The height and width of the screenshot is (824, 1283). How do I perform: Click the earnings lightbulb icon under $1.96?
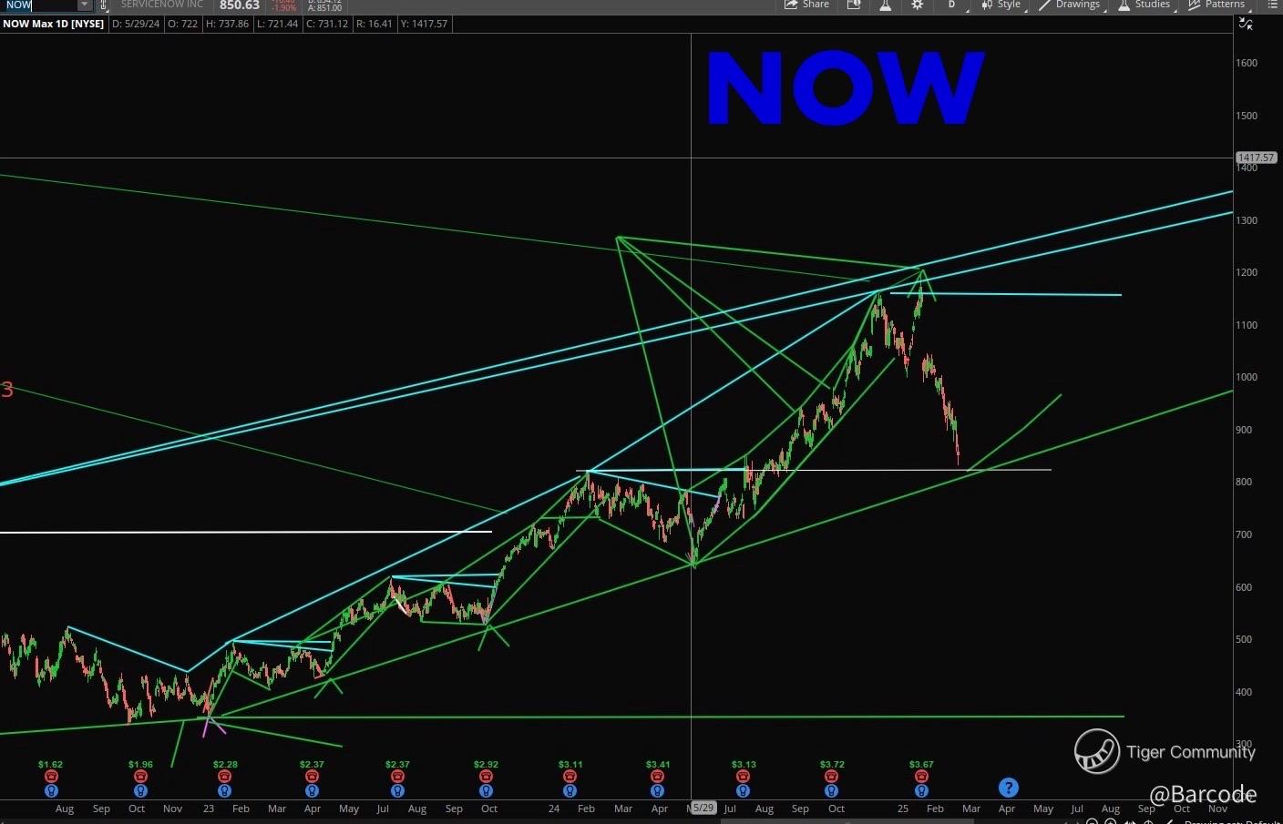tap(140, 791)
